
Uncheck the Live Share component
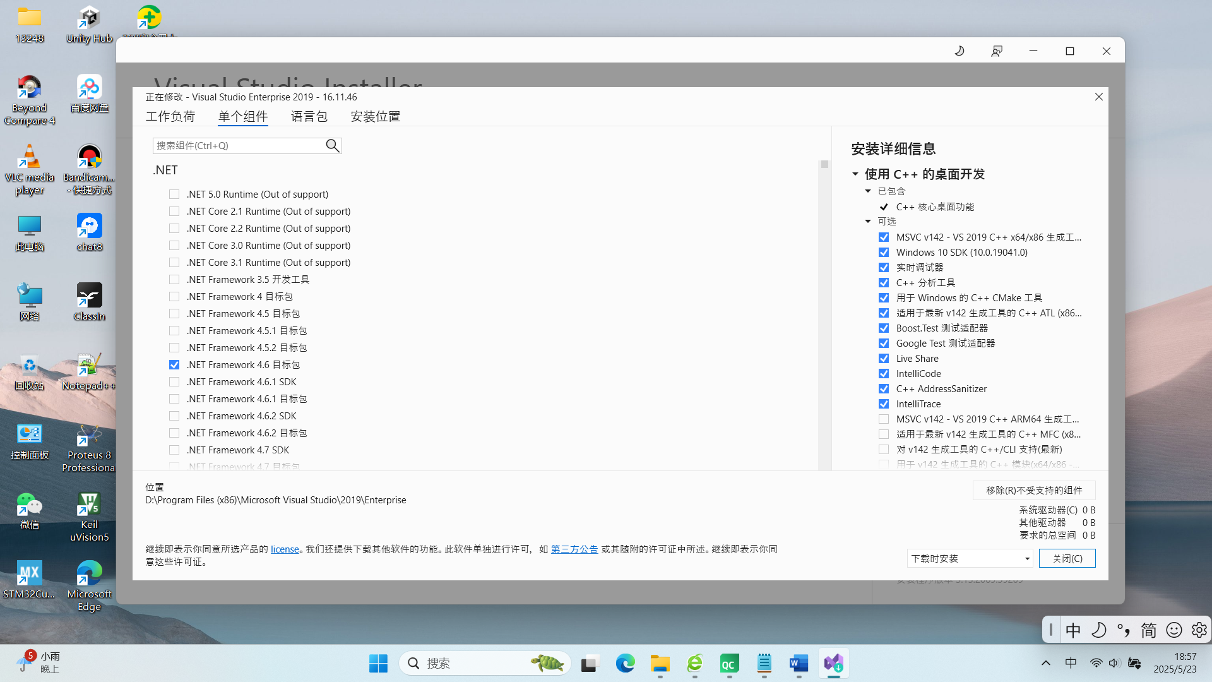coord(883,358)
